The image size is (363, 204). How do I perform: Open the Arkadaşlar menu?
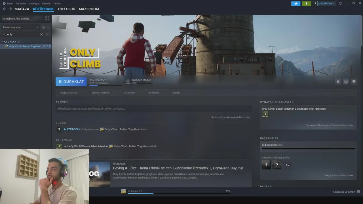tap(34, 3)
